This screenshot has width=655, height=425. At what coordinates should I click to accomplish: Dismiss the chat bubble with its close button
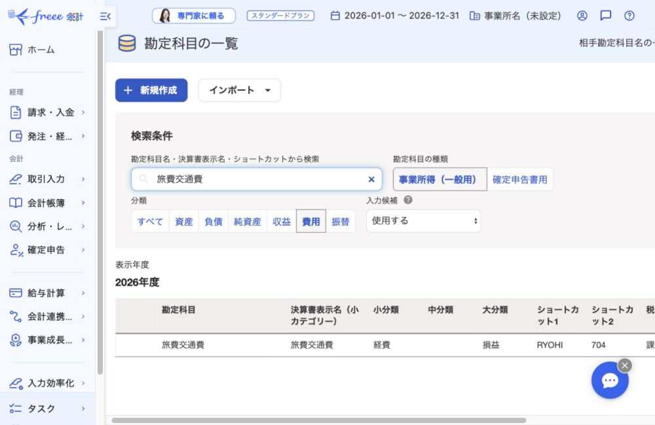[x=624, y=365]
